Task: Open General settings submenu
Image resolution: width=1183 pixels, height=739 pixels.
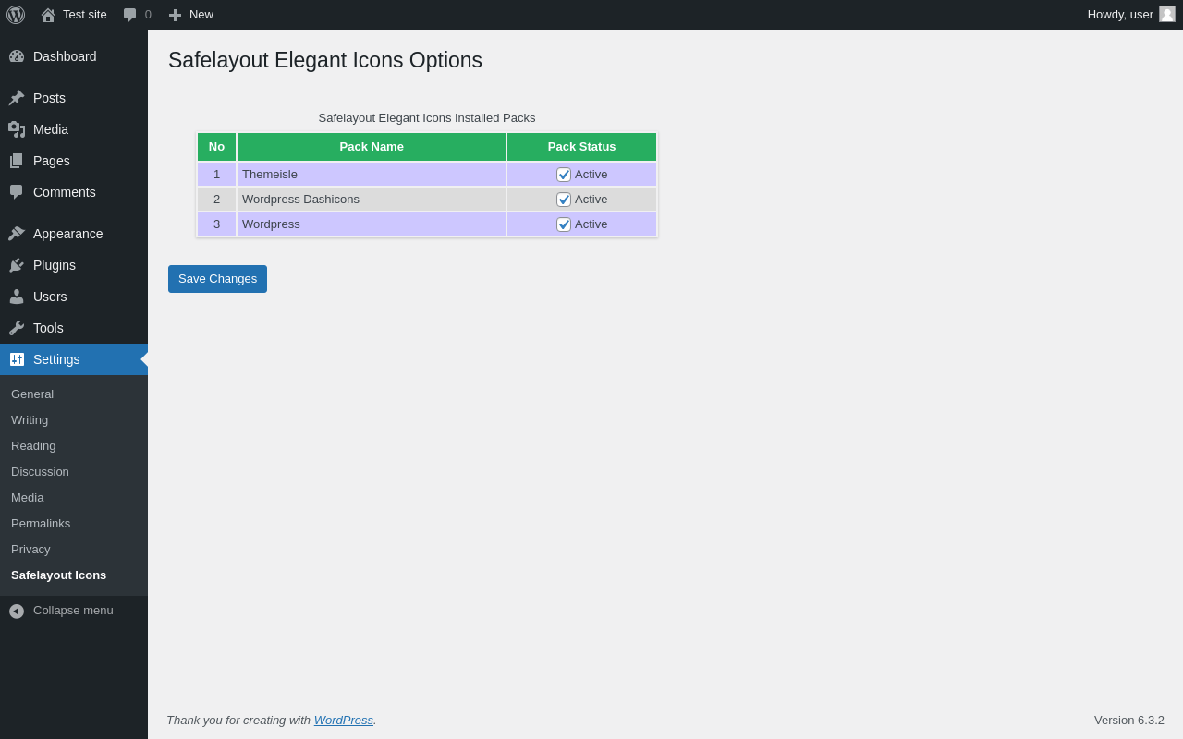Action: [74, 394]
